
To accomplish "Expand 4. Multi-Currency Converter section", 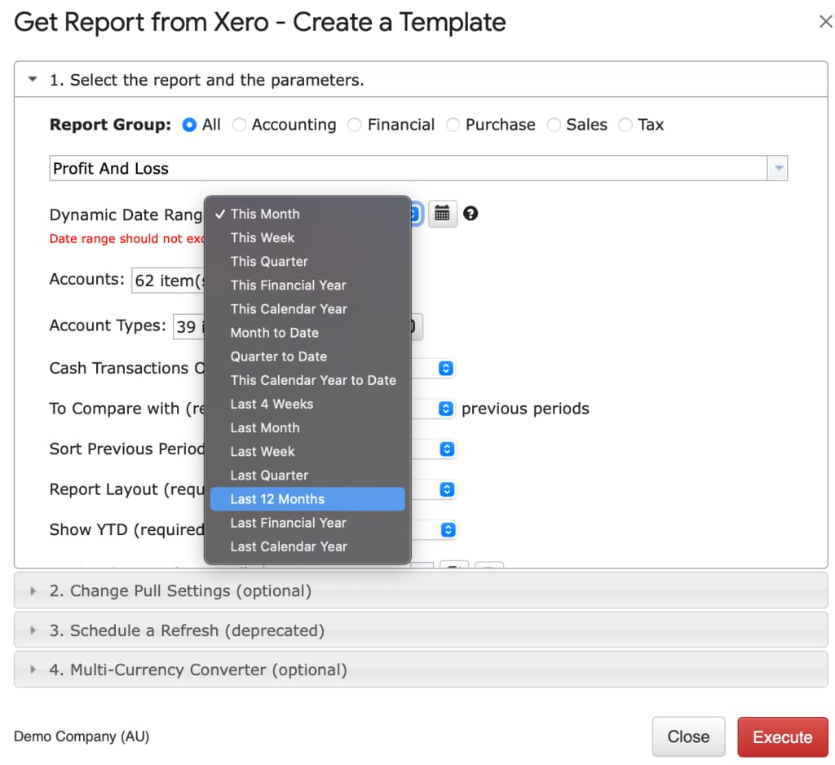I will 421,670.
